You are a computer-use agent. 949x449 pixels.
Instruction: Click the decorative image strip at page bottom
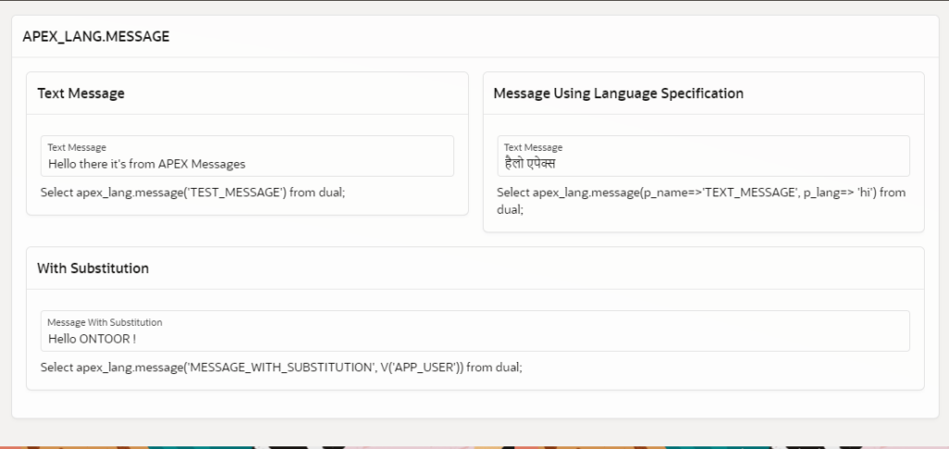click(474, 445)
